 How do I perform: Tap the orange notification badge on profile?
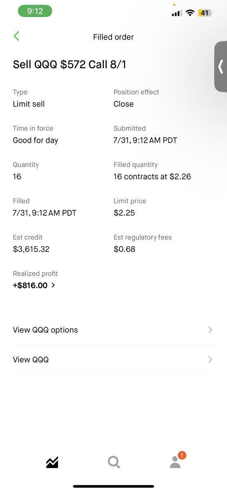tap(182, 455)
